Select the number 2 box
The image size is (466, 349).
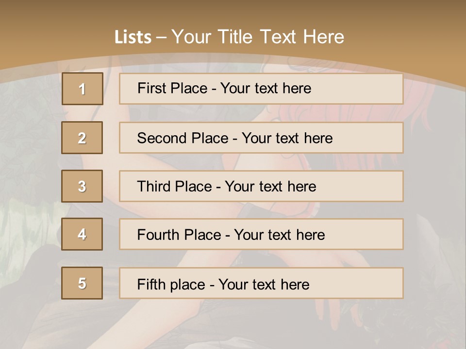[x=82, y=138]
